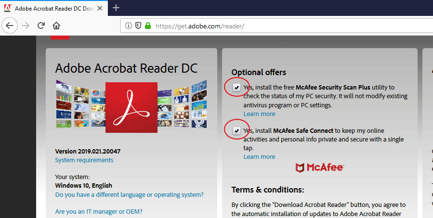433x218 pixels.
Task: Click 'Are you an IT manager or OEM?' link
Action: coord(99,212)
